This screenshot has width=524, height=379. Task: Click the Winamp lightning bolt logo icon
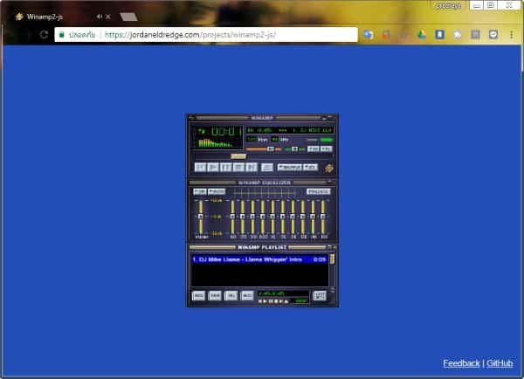click(329, 168)
